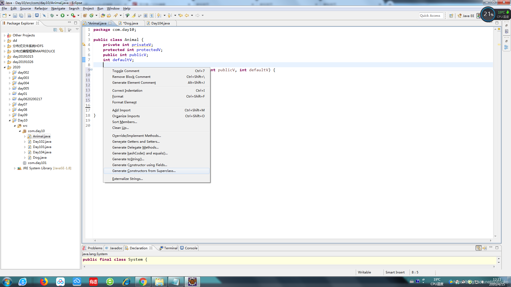Screen dimensions: 511x287
Task: Click the Open Type icon
Action: point(103,15)
